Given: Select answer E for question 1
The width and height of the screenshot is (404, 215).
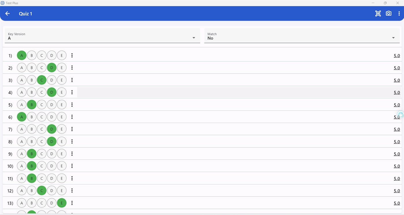Looking at the screenshot, I should (x=62, y=55).
